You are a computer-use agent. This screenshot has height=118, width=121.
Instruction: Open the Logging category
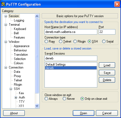[19, 20]
